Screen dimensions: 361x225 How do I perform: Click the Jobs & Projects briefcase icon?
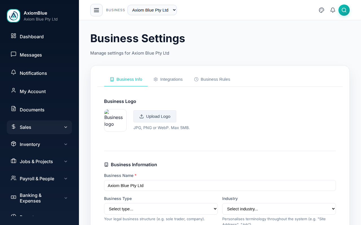pos(14,161)
